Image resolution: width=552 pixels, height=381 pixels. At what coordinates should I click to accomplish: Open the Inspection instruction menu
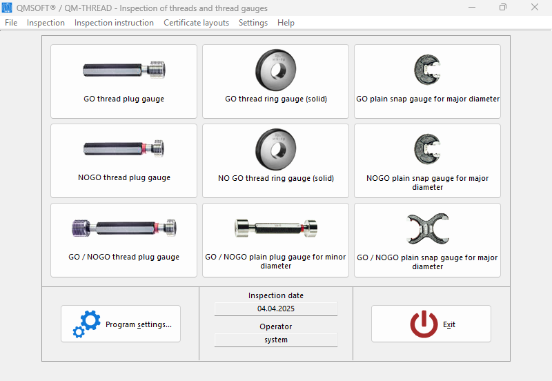pyautogui.click(x=114, y=23)
